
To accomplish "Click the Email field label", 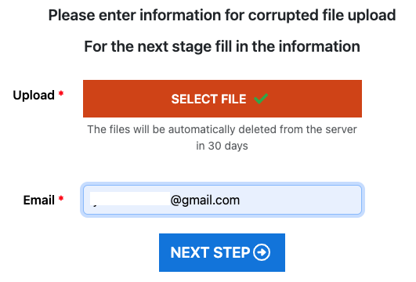I will pos(38,200).
